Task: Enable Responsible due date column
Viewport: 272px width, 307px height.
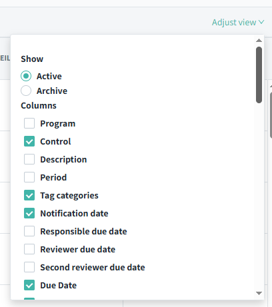Action: click(29, 231)
